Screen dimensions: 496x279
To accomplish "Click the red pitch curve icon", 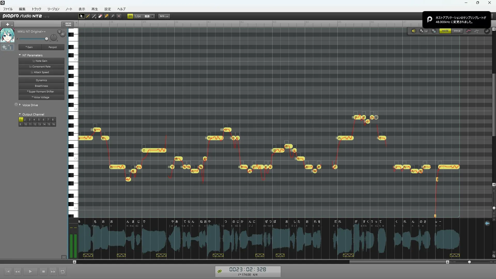I will (468, 31).
